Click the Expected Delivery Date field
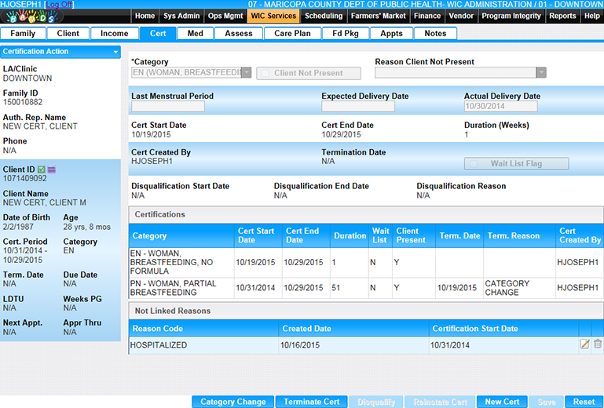This screenshot has width=604, height=408. tap(358, 107)
